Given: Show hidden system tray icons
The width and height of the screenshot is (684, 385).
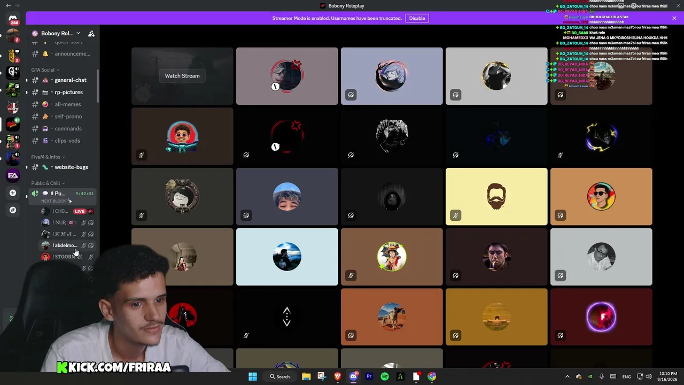Looking at the screenshot, I should point(568,376).
